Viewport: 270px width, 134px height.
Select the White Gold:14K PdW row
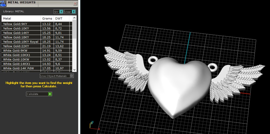[37, 68]
